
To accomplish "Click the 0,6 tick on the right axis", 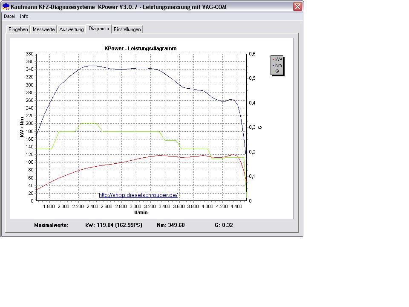I will click(252, 54).
